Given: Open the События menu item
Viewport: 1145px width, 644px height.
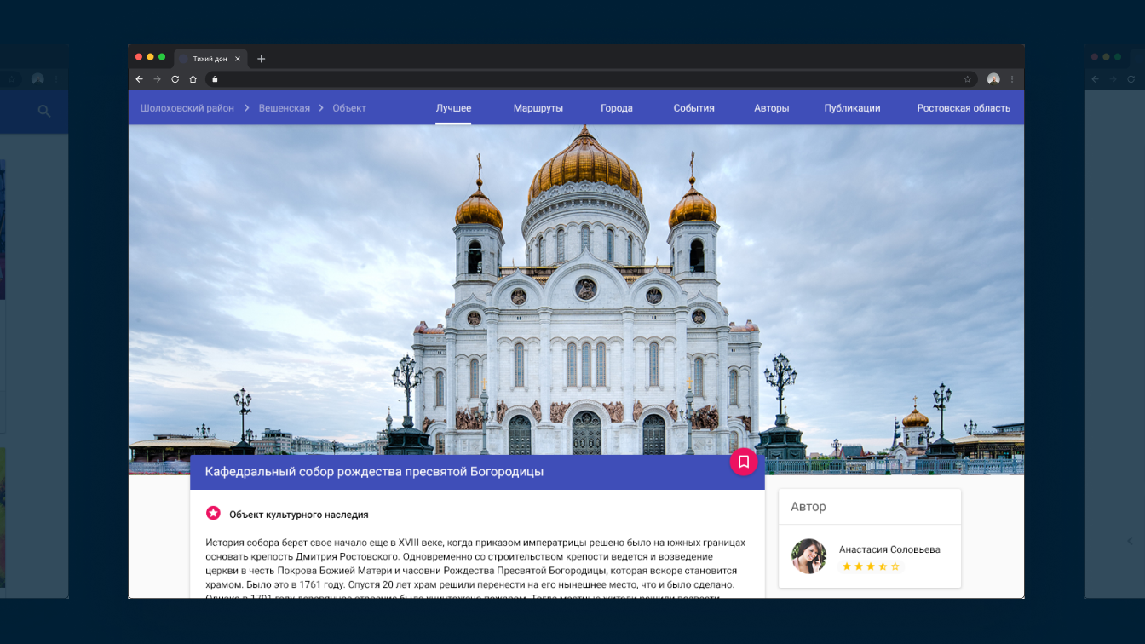Looking at the screenshot, I should click(x=693, y=108).
